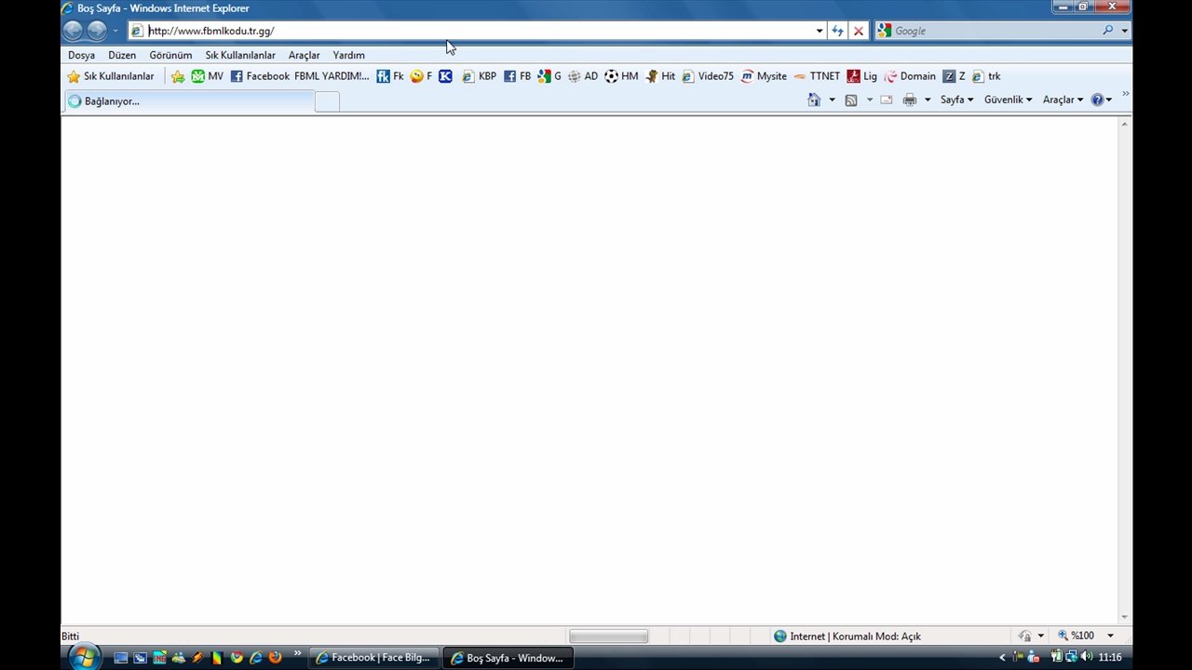Expand the Print dropdown arrow
The height and width of the screenshot is (670, 1192).
pos(927,100)
